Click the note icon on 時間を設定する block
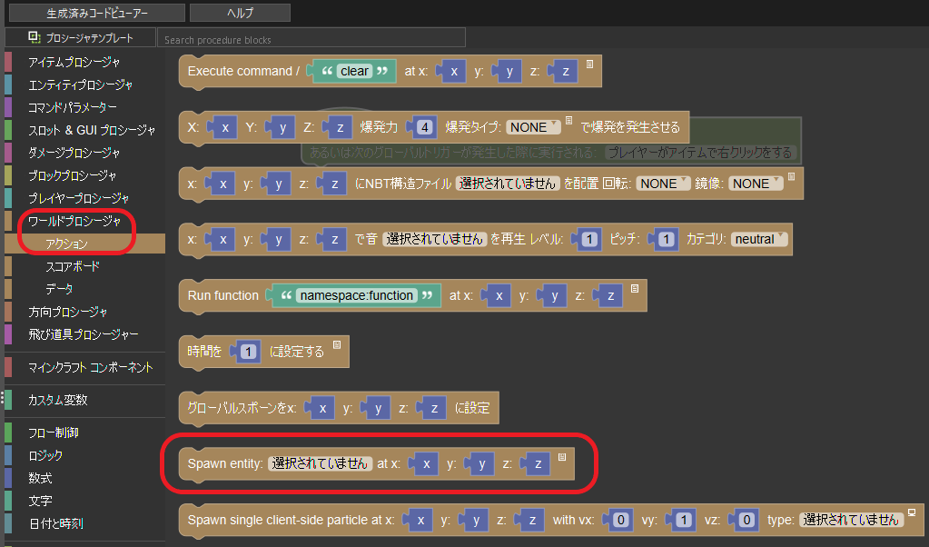Viewport: 929px width, 547px height. point(337,344)
